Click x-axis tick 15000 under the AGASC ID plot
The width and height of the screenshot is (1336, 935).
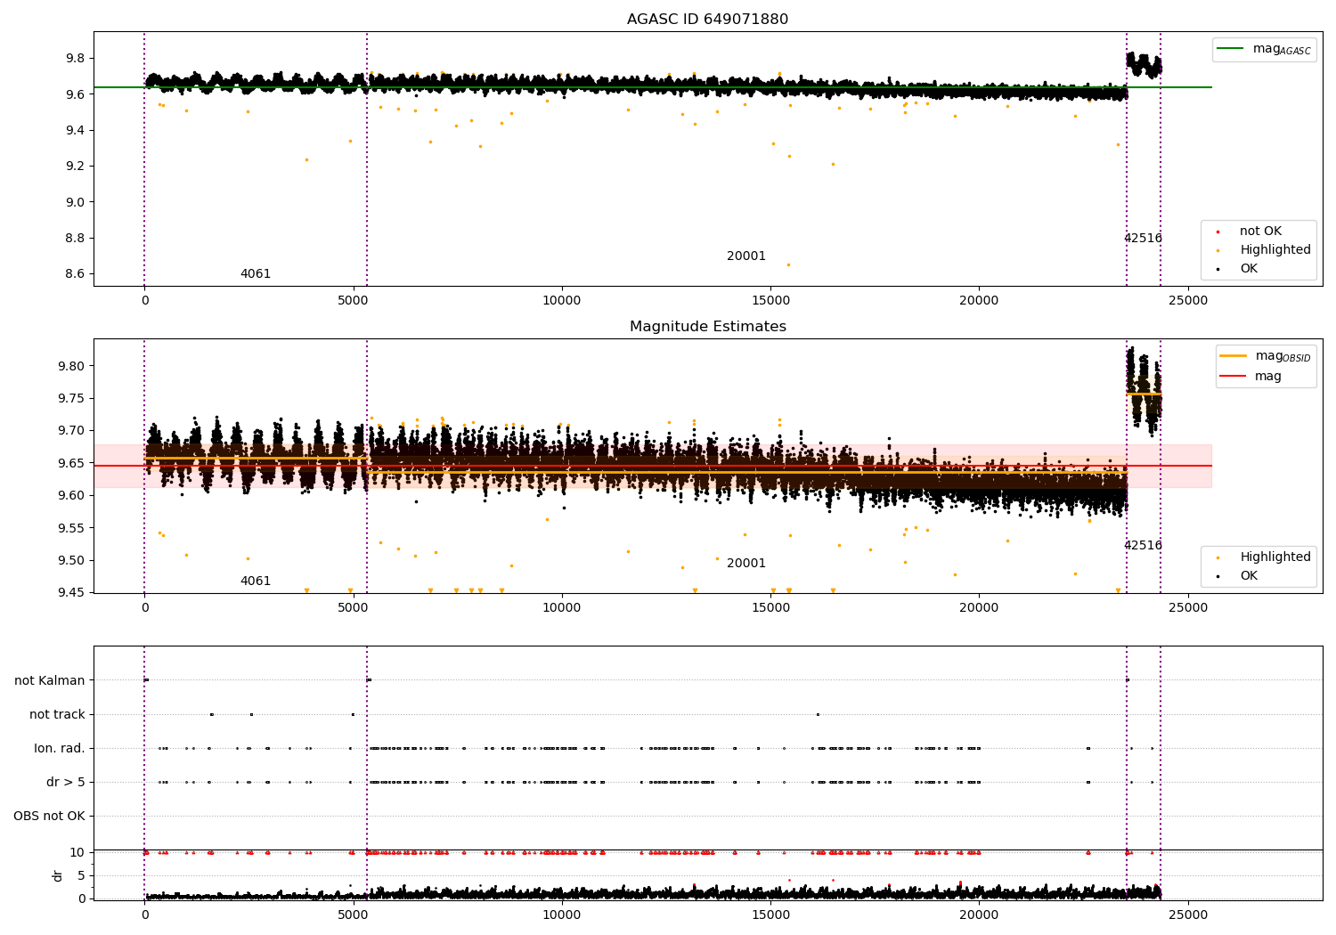tap(770, 301)
